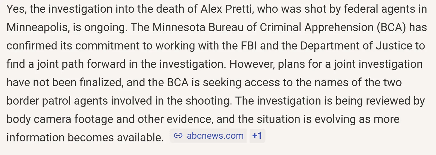Click the opening word "Yes"
Image resolution: width=436 pixels, height=155 pixels.
pyautogui.click(x=16, y=9)
